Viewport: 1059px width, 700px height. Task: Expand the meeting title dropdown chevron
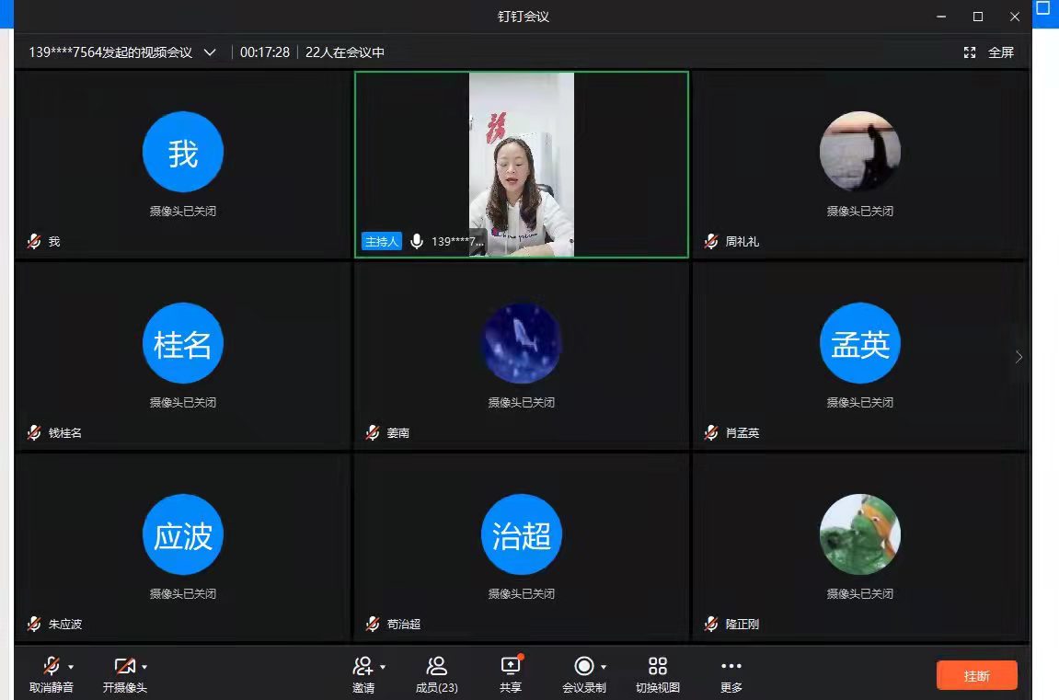[210, 52]
